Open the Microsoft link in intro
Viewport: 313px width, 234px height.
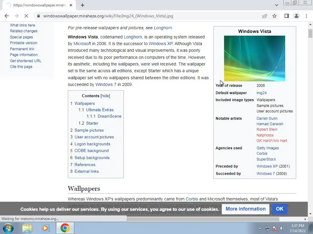(x=82, y=44)
